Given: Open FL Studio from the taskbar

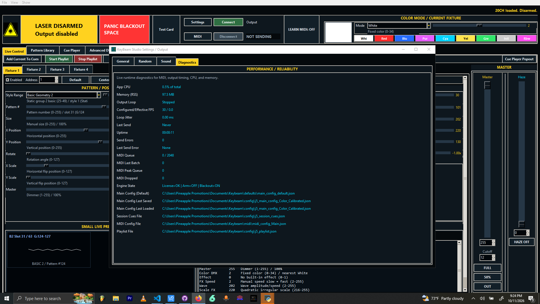Looking at the screenshot, I should point(102,298).
